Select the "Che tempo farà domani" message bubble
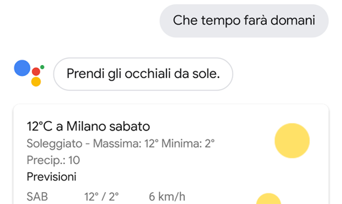 coord(244,21)
